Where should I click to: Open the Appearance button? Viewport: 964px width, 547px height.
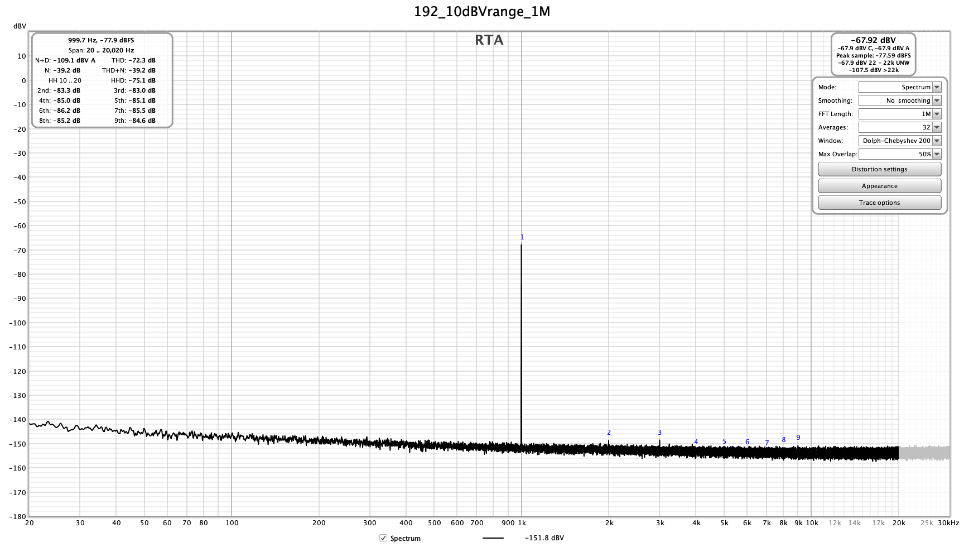click(x=879, y=186)
